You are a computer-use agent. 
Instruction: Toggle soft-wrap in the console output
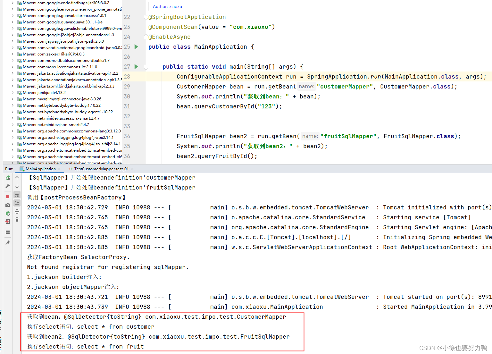point(17,195)
